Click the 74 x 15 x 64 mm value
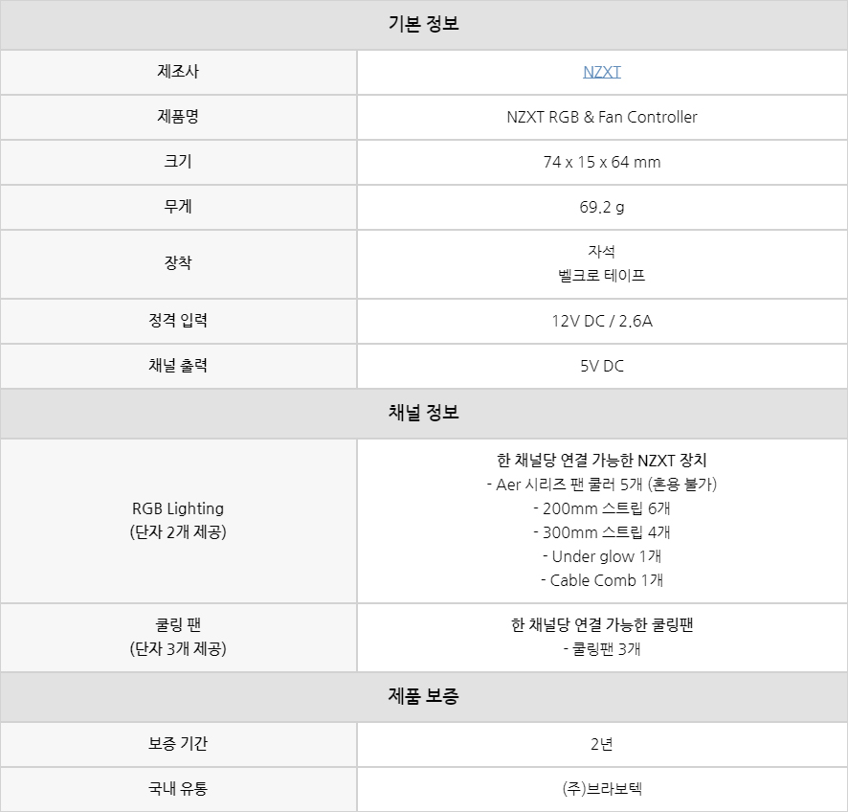This screenshot has width=848, height=812. point(601,162)
